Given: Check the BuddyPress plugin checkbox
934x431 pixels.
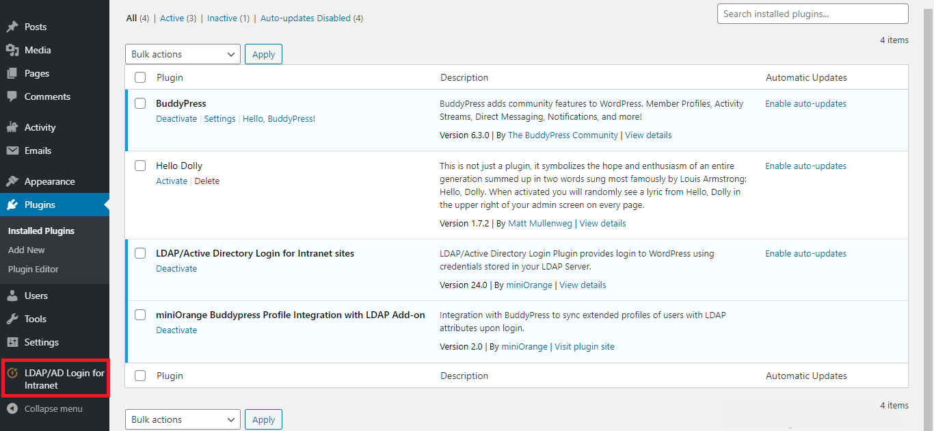Looking at the screenshot, I should tap(140, 103).
